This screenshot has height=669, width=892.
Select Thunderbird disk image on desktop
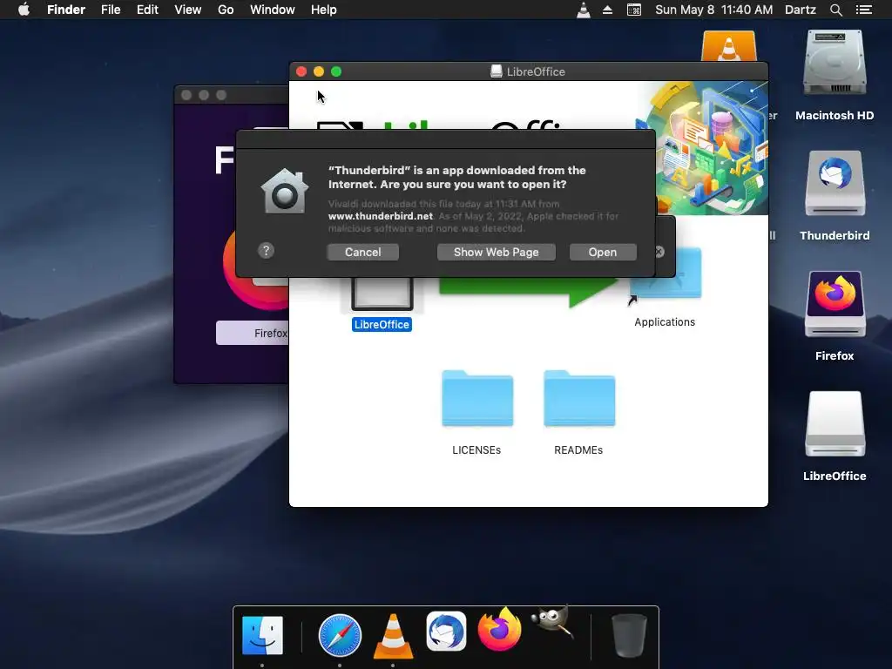point(835,183)
